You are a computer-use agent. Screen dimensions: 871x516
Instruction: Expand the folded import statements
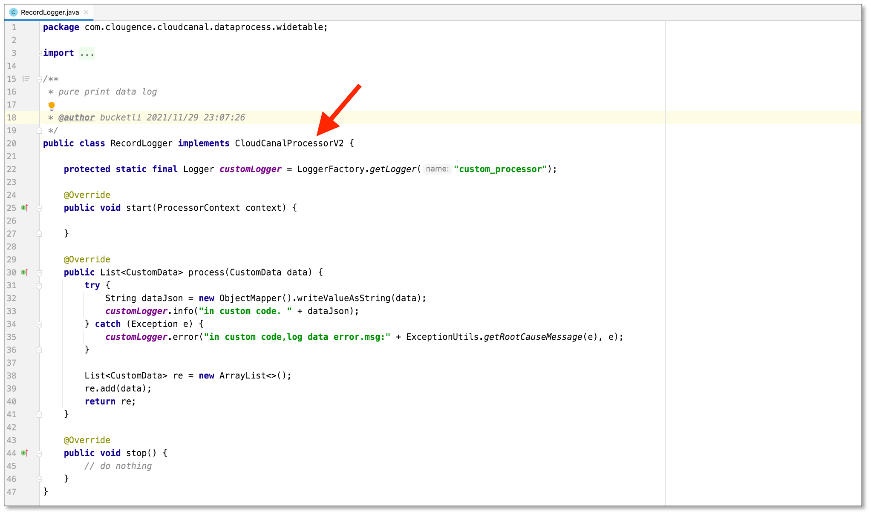[x=40, y=53]
